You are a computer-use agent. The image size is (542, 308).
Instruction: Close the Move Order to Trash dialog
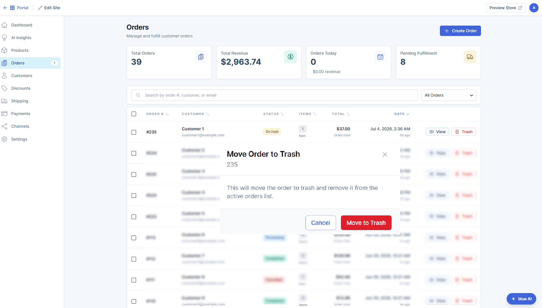(385, 154)
